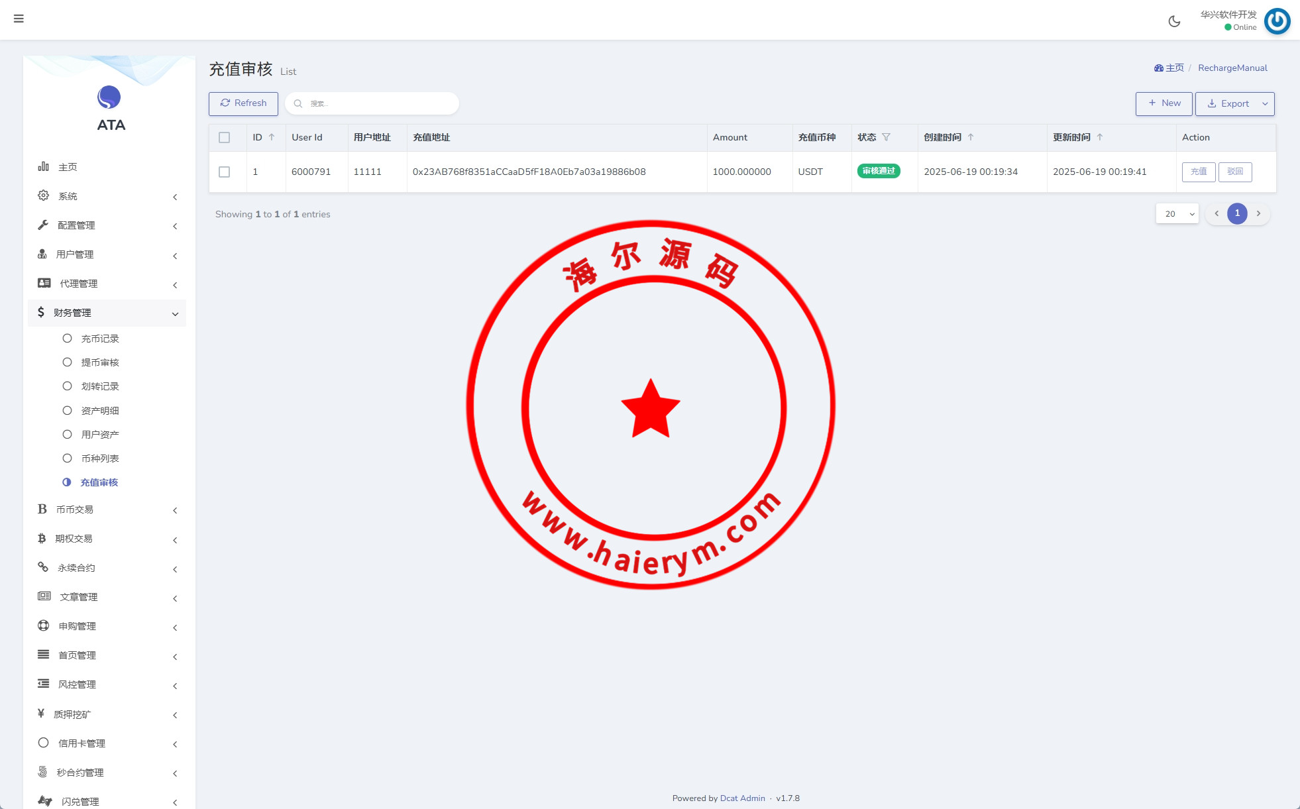
Task: Open 提币审核 in sidebar
Action: [x=100, y=362]
